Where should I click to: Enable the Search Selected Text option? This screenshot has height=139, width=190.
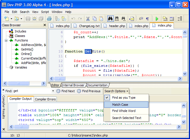coord(126,118)
